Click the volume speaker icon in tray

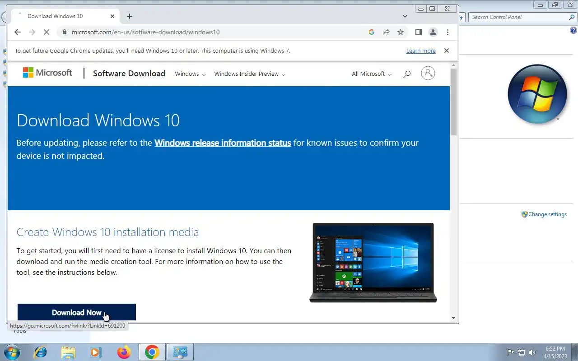point(532,352)
